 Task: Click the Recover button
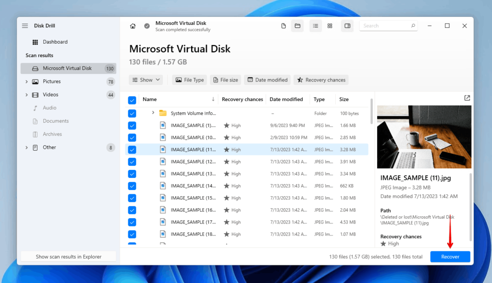(x=450, y=257)
